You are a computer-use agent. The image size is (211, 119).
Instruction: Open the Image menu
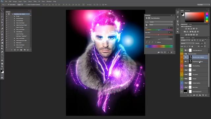[15, 1]
